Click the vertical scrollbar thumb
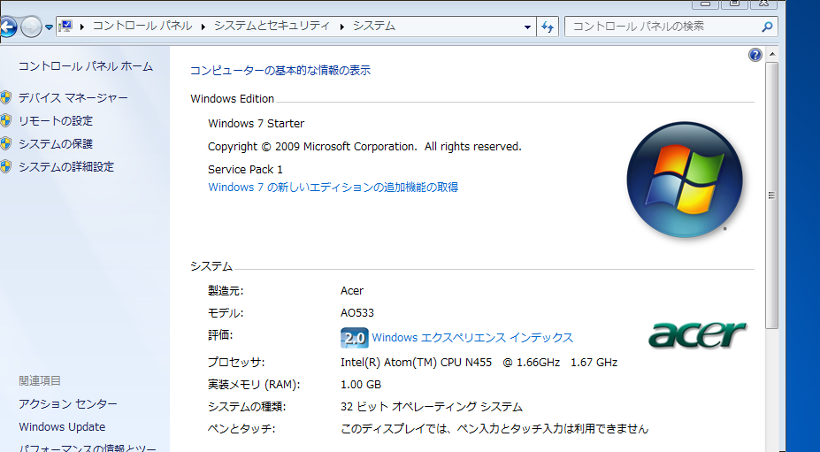This screenshot has height=452, width=820. [x=772, y=195]
